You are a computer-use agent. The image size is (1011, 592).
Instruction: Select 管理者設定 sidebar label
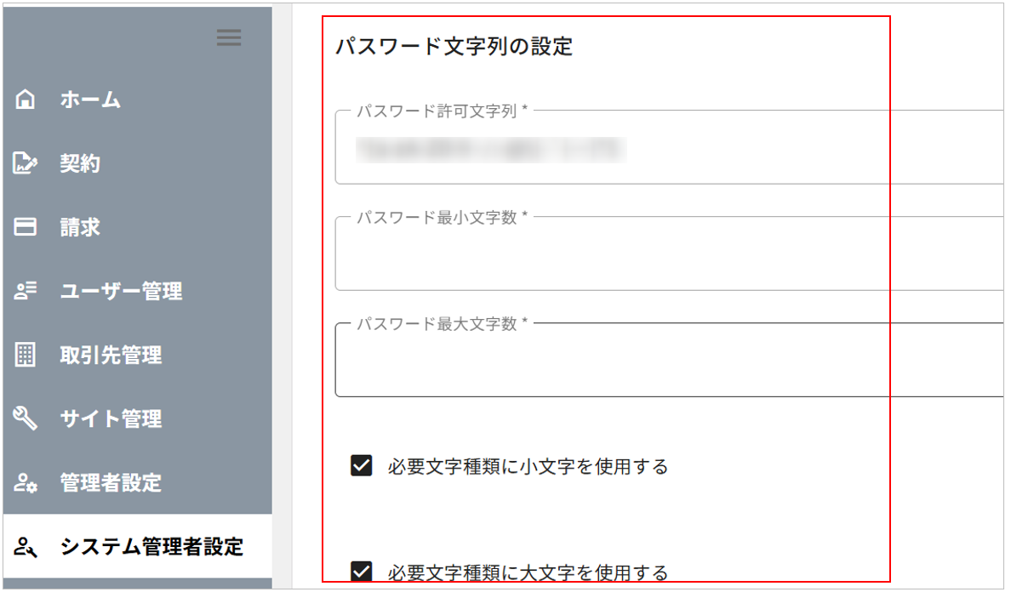point(111,483)
